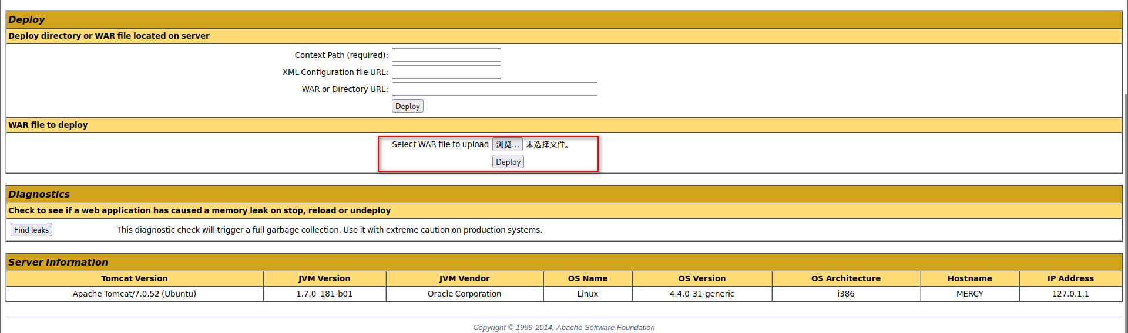This screenshot has width=1128, height=333.
Task: Click the 'OS Name' column header
Action: (x=587, y=278)
